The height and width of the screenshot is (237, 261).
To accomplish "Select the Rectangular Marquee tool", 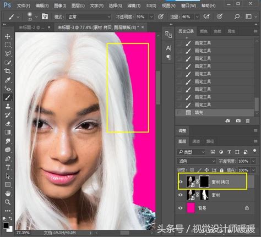I will (8, 45).
